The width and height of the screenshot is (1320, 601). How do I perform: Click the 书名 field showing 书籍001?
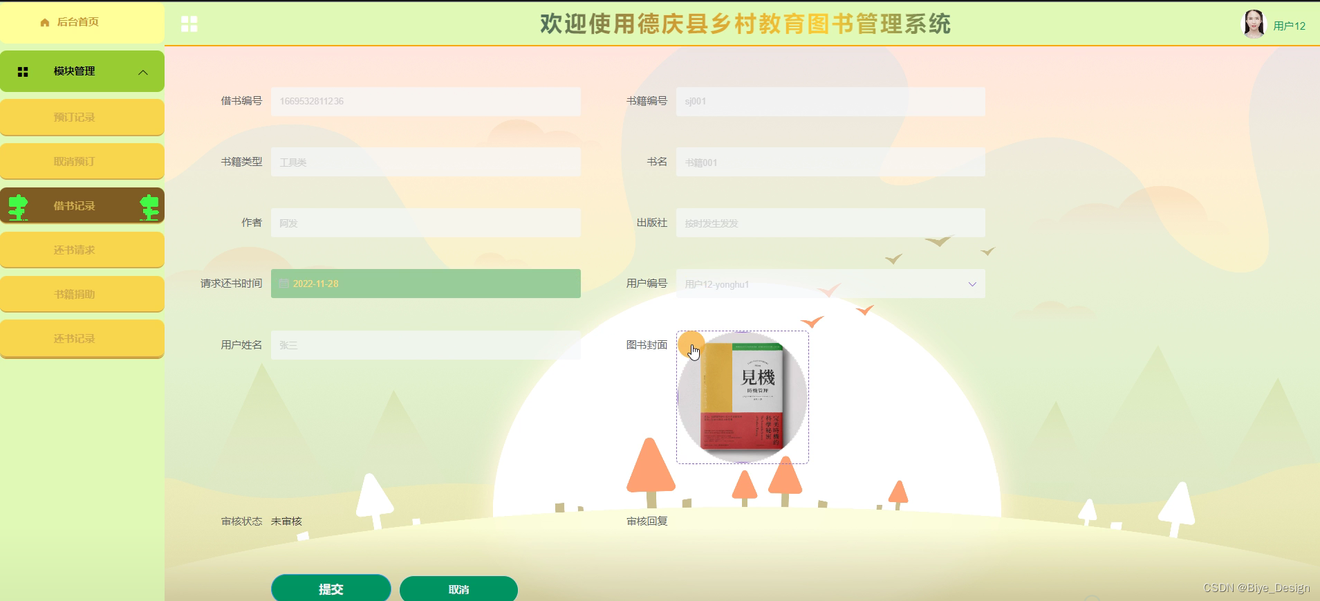(x=830, y=162)
